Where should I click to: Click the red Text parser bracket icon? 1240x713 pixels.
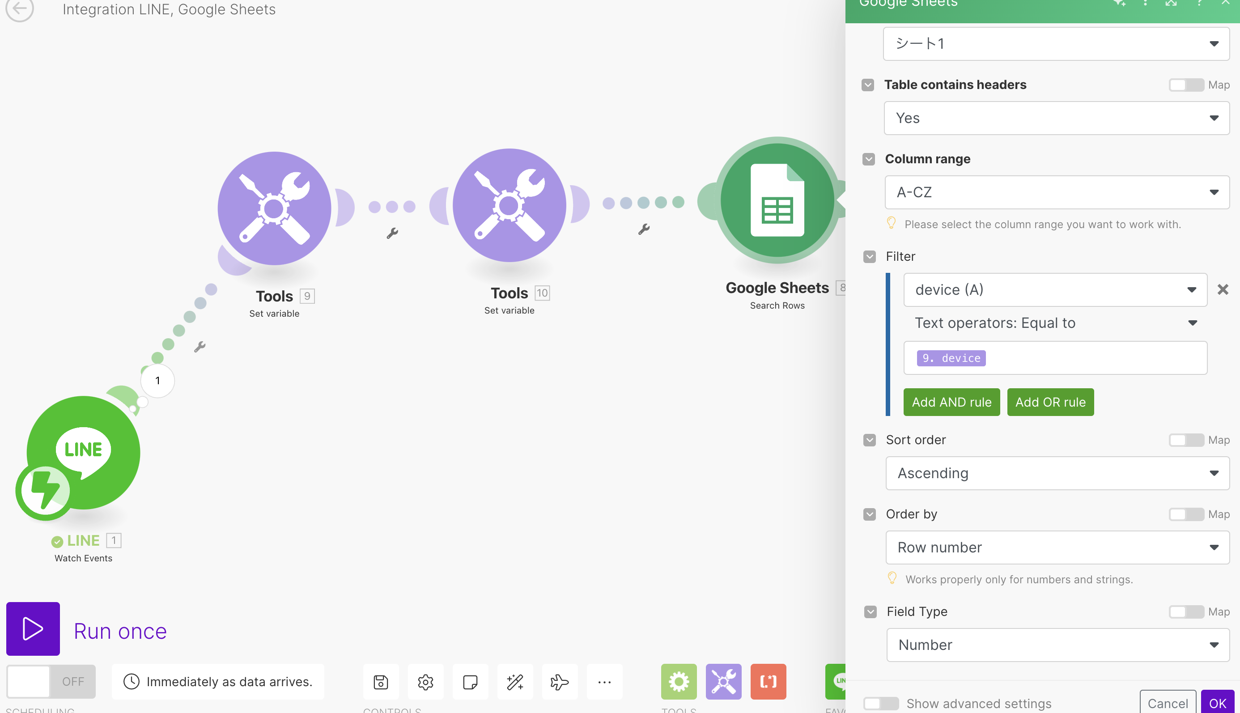pyautogui.click(x=768, y=682)
